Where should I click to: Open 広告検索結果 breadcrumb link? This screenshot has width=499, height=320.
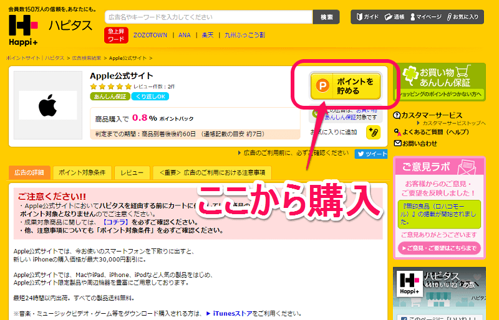coord(86,58)
